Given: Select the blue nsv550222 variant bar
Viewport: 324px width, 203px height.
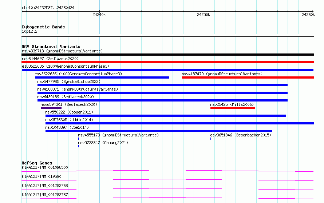Looking at the screenshot, I should (x=166, y=116).
